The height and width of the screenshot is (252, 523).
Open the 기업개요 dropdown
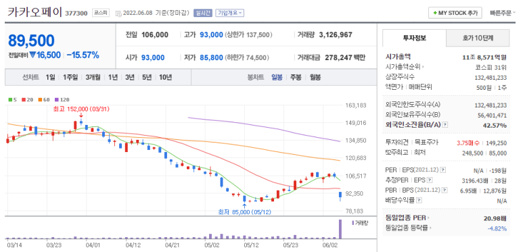tap(230, 13)
